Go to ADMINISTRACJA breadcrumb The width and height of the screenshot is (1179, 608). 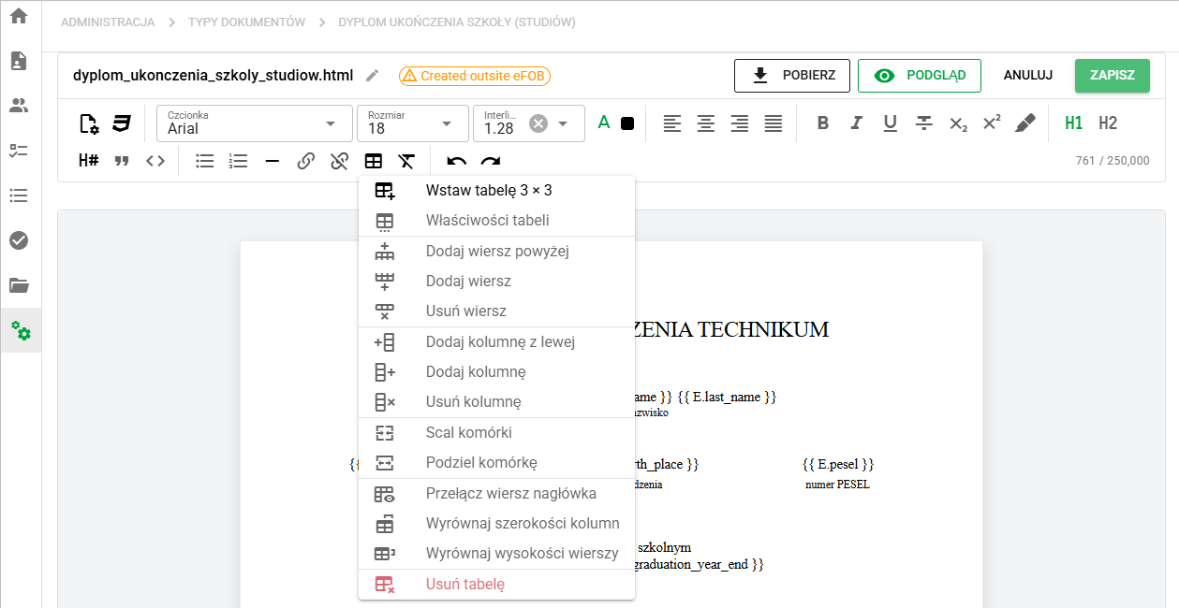coord(108,22)
